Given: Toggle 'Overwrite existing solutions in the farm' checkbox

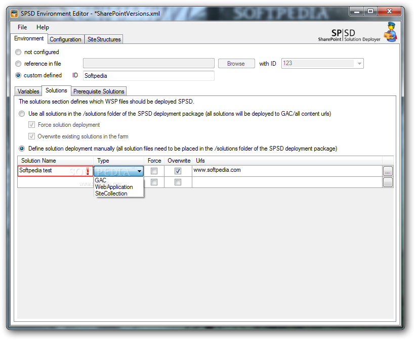Looking at the screenshot, I should [x=31, y=136].
